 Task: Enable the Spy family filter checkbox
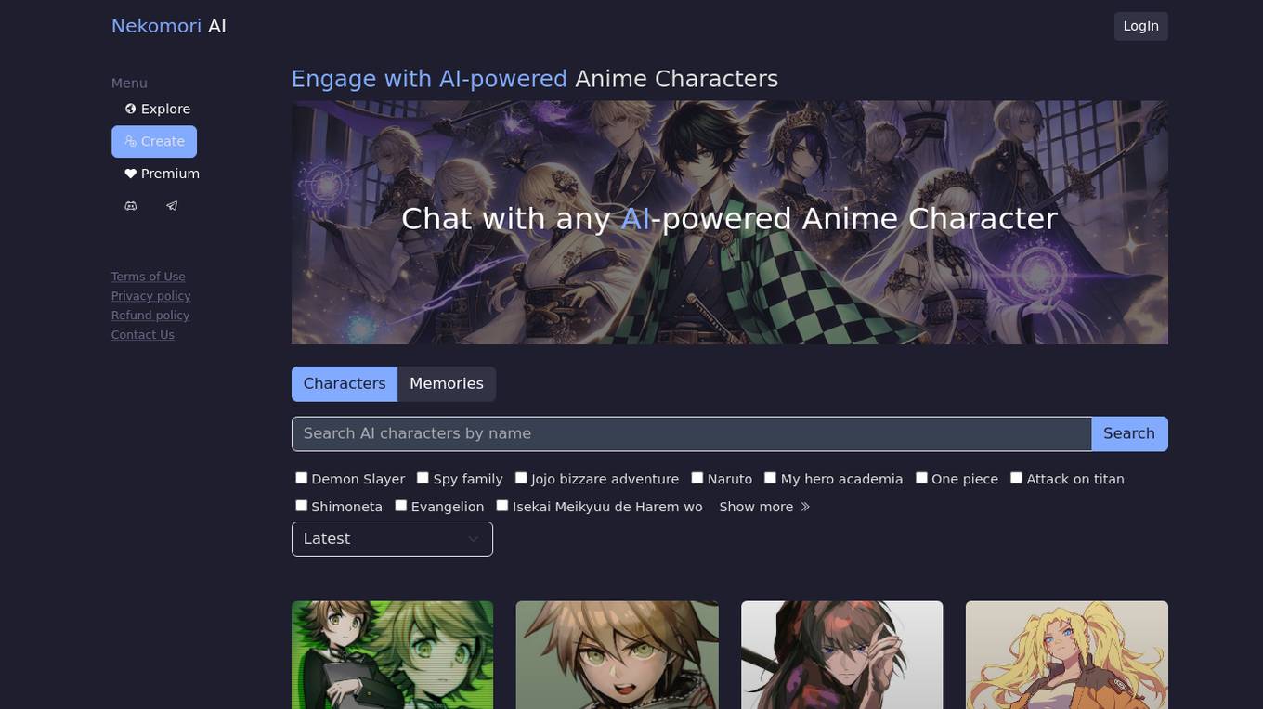pos(423,478)
